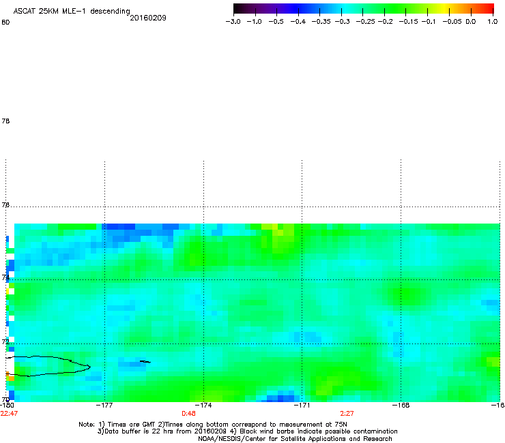Click the small black island outline near -176
Viewport: 505px width, 443px height.
tap(145, 362)
